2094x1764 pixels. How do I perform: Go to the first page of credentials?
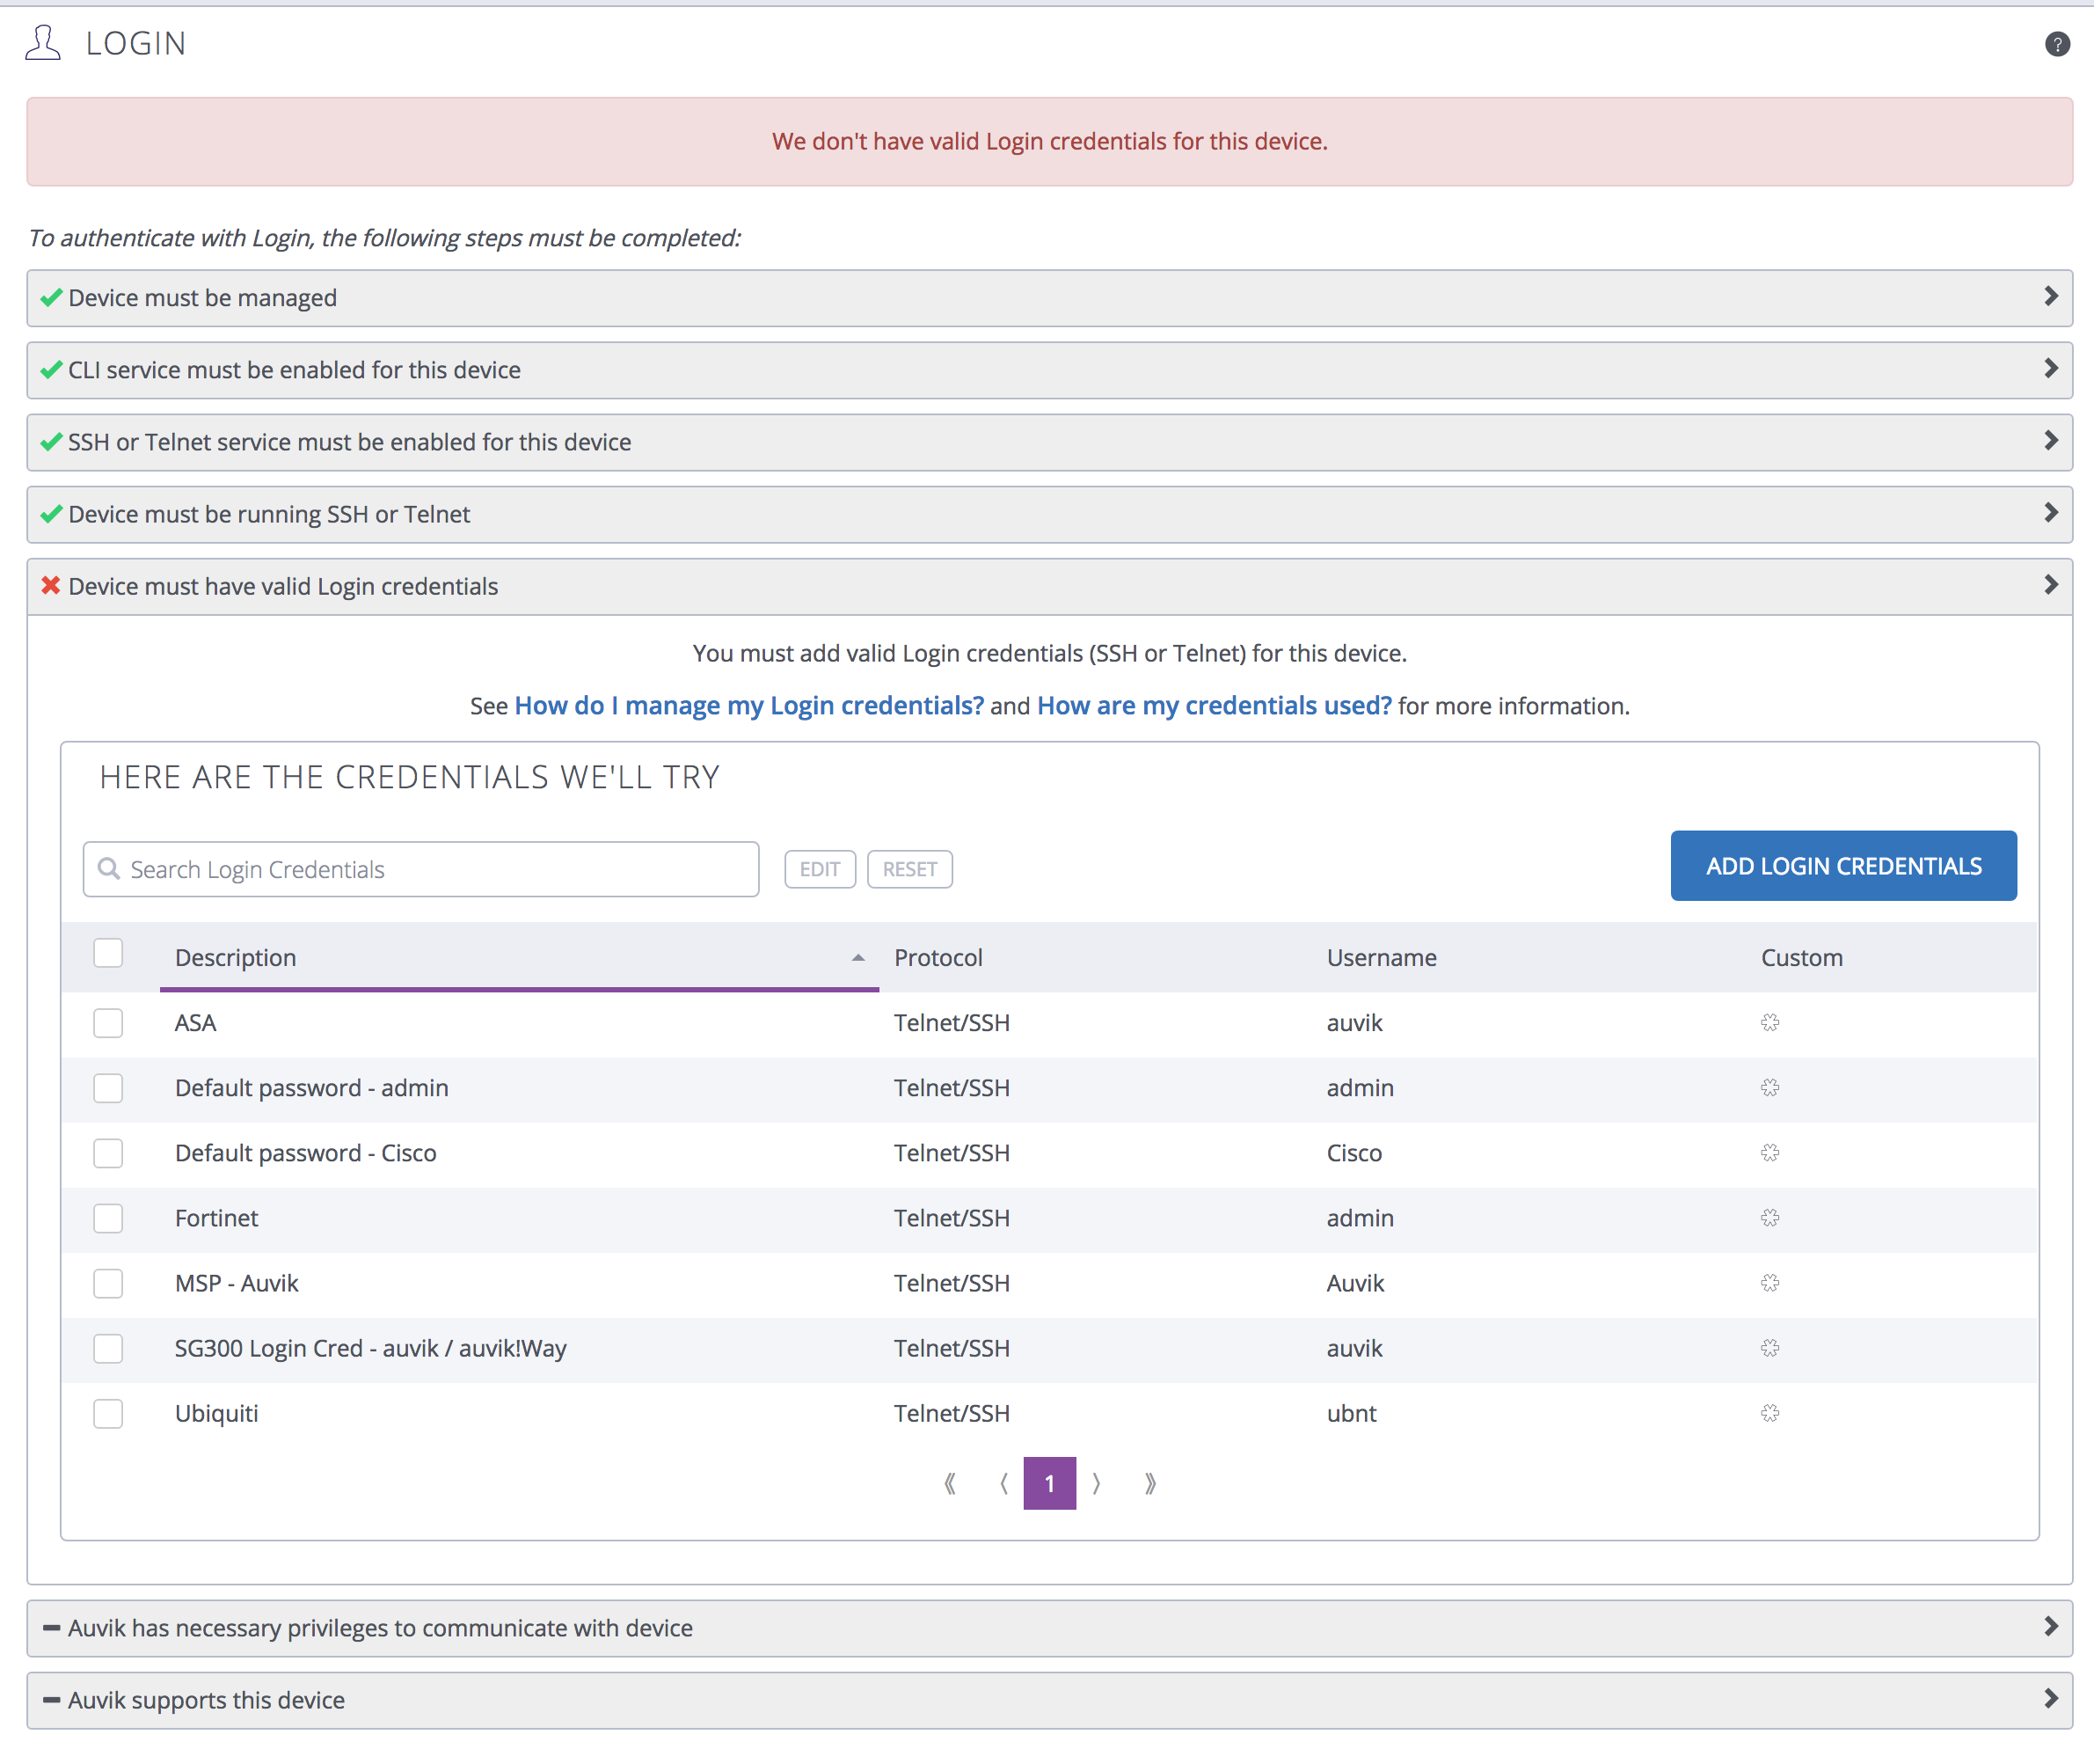[x=950, y=1483]
